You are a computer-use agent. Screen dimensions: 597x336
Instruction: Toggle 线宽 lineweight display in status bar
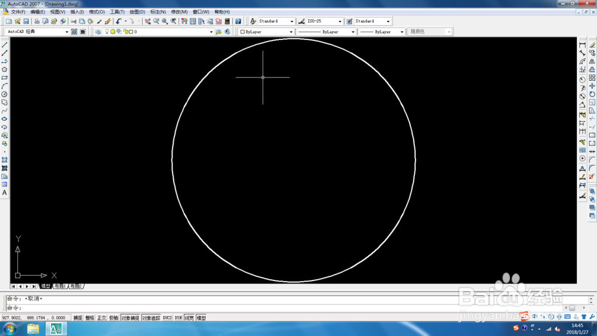[189, 317]
